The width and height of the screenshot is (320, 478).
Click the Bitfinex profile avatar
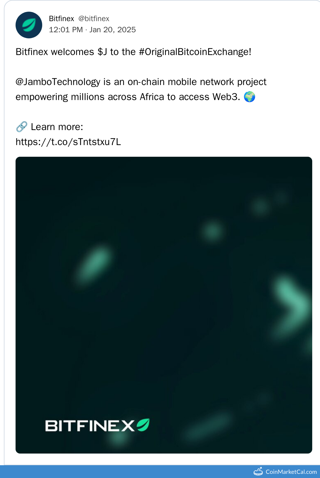point(29,25)
